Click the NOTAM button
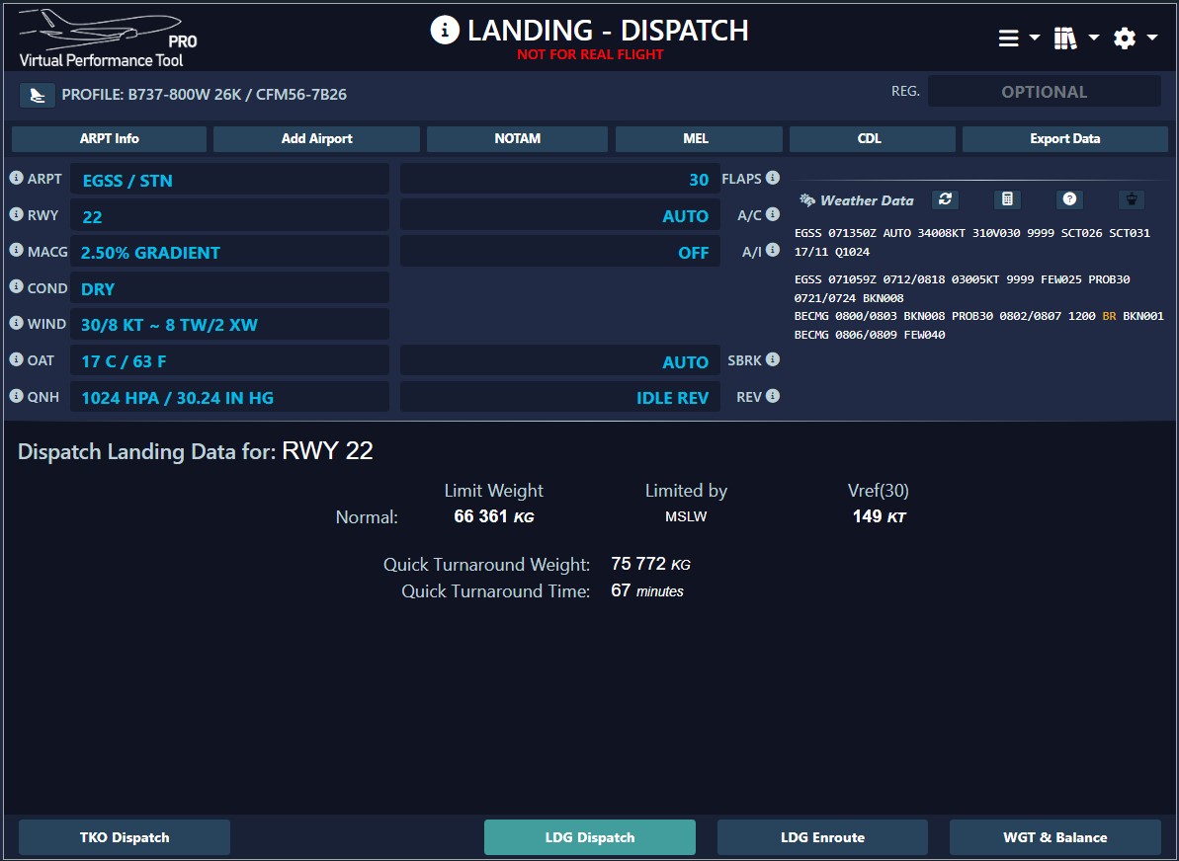The image size is (1179, 861). (517, 138)
